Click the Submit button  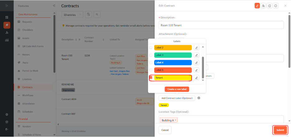click(x=280, y=130)
